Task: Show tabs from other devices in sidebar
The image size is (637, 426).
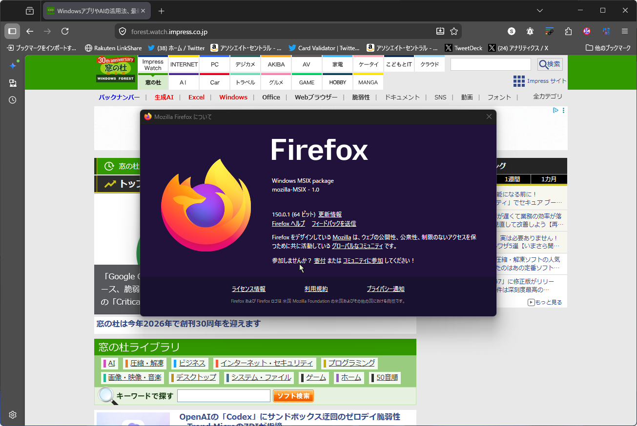Action: pyautogui.click(x=13, y=83)
